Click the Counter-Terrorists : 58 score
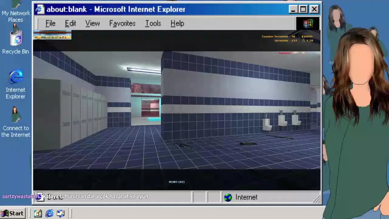Image resolution: width=389 pixels, height=219 pixels. (278, 36)
